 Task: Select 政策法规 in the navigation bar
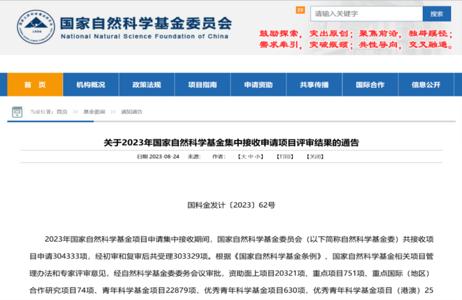point(147,85)
